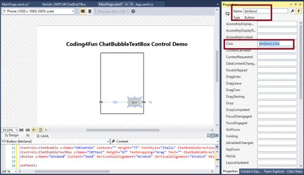Screen dimensions: 304x175
Task: Open Team Explorer tab
Action: click(274, 171)
